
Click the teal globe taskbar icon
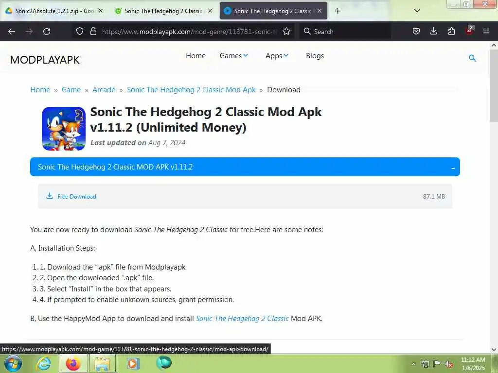[x=164, y=363]
